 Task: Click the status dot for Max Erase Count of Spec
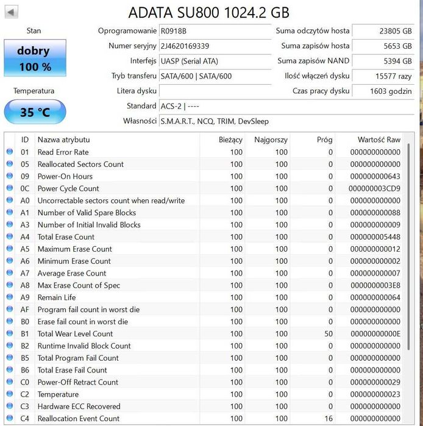click(x=10, y=285)
